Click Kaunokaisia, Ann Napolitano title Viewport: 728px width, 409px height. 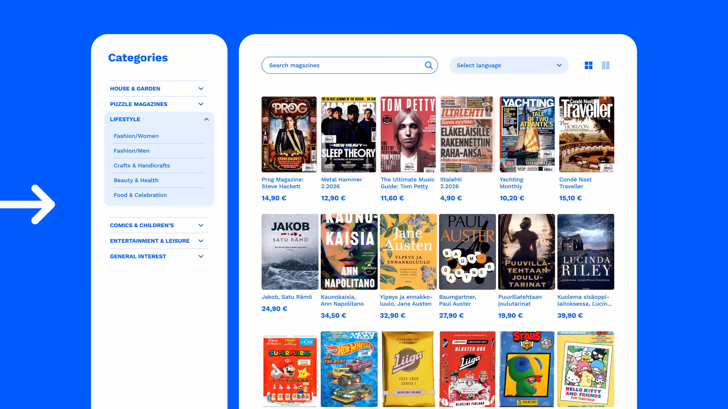coord(342,300)
